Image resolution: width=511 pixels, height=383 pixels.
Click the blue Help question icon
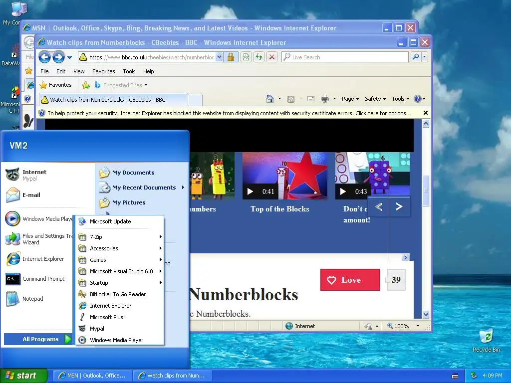[x=418, y=99]
